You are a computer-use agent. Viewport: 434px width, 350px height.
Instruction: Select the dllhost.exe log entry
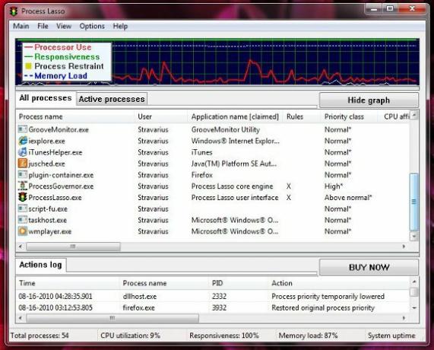tap(212, 296)
